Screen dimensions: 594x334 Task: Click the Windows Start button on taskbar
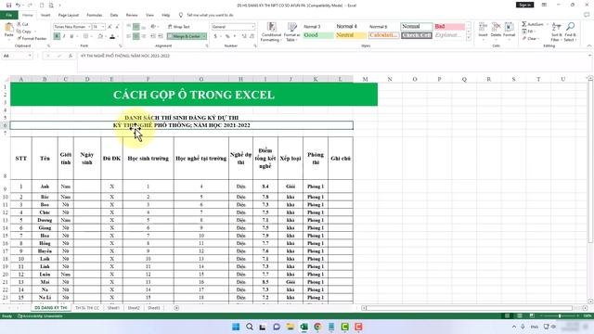click(x=236, y=327)
